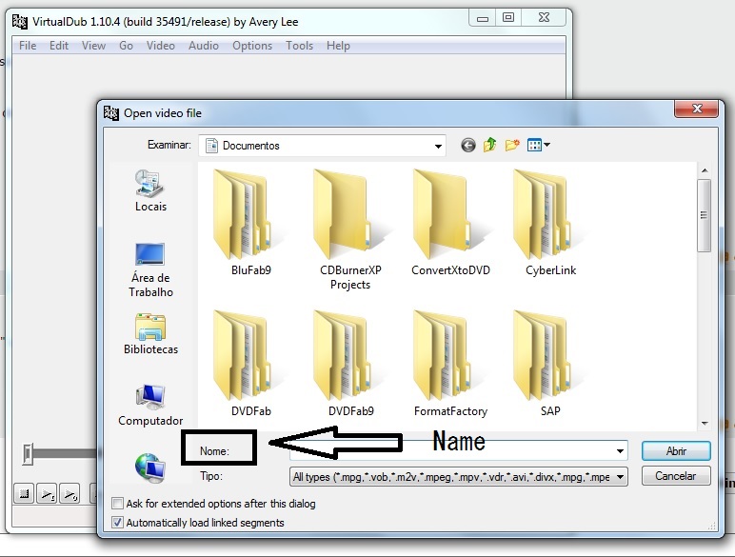The height and width of the screenshot is (557, 735).
Task: Open the Edit menu
Action: 59,46
